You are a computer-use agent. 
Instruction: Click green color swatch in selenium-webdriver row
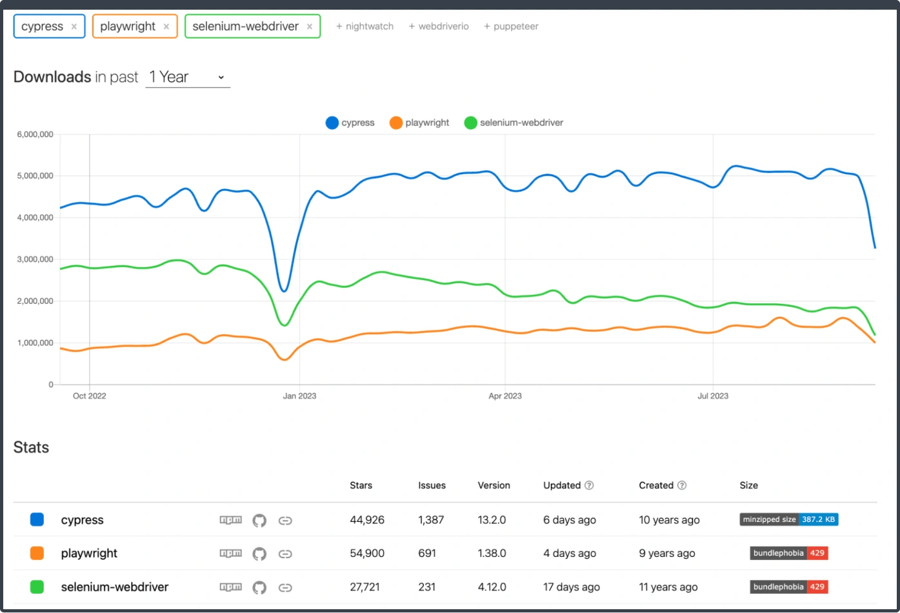(37, 587)
